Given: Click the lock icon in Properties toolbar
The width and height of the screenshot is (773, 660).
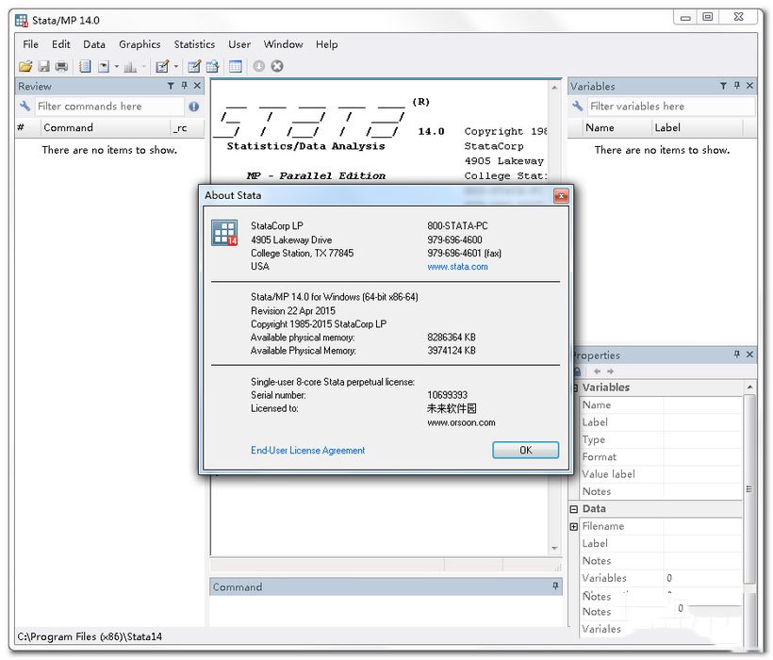Looking at the screenshot, I should (577, 371).
